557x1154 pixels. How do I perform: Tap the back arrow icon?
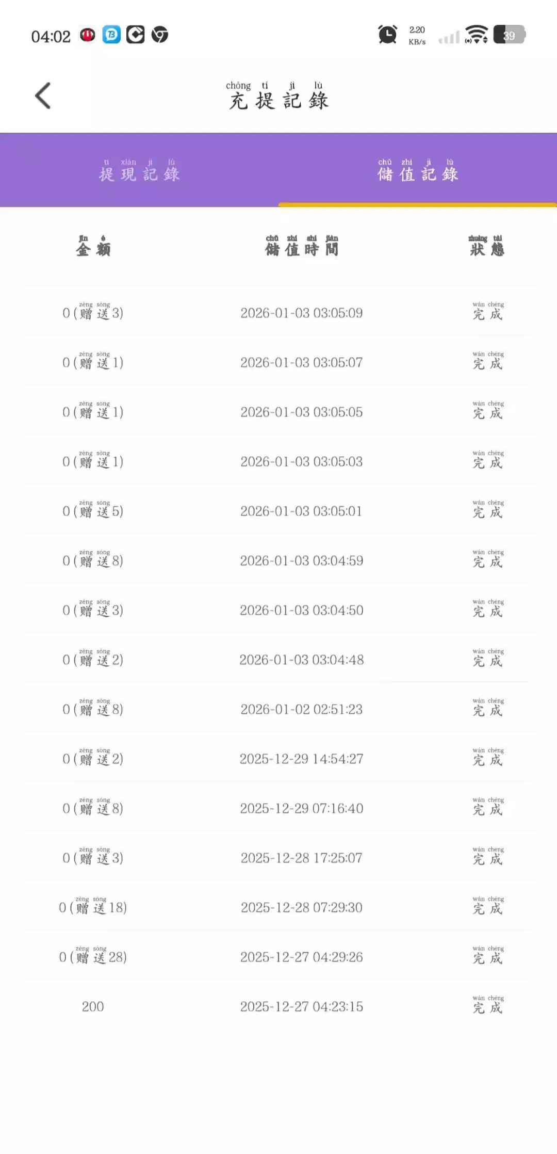pos(43,96)
